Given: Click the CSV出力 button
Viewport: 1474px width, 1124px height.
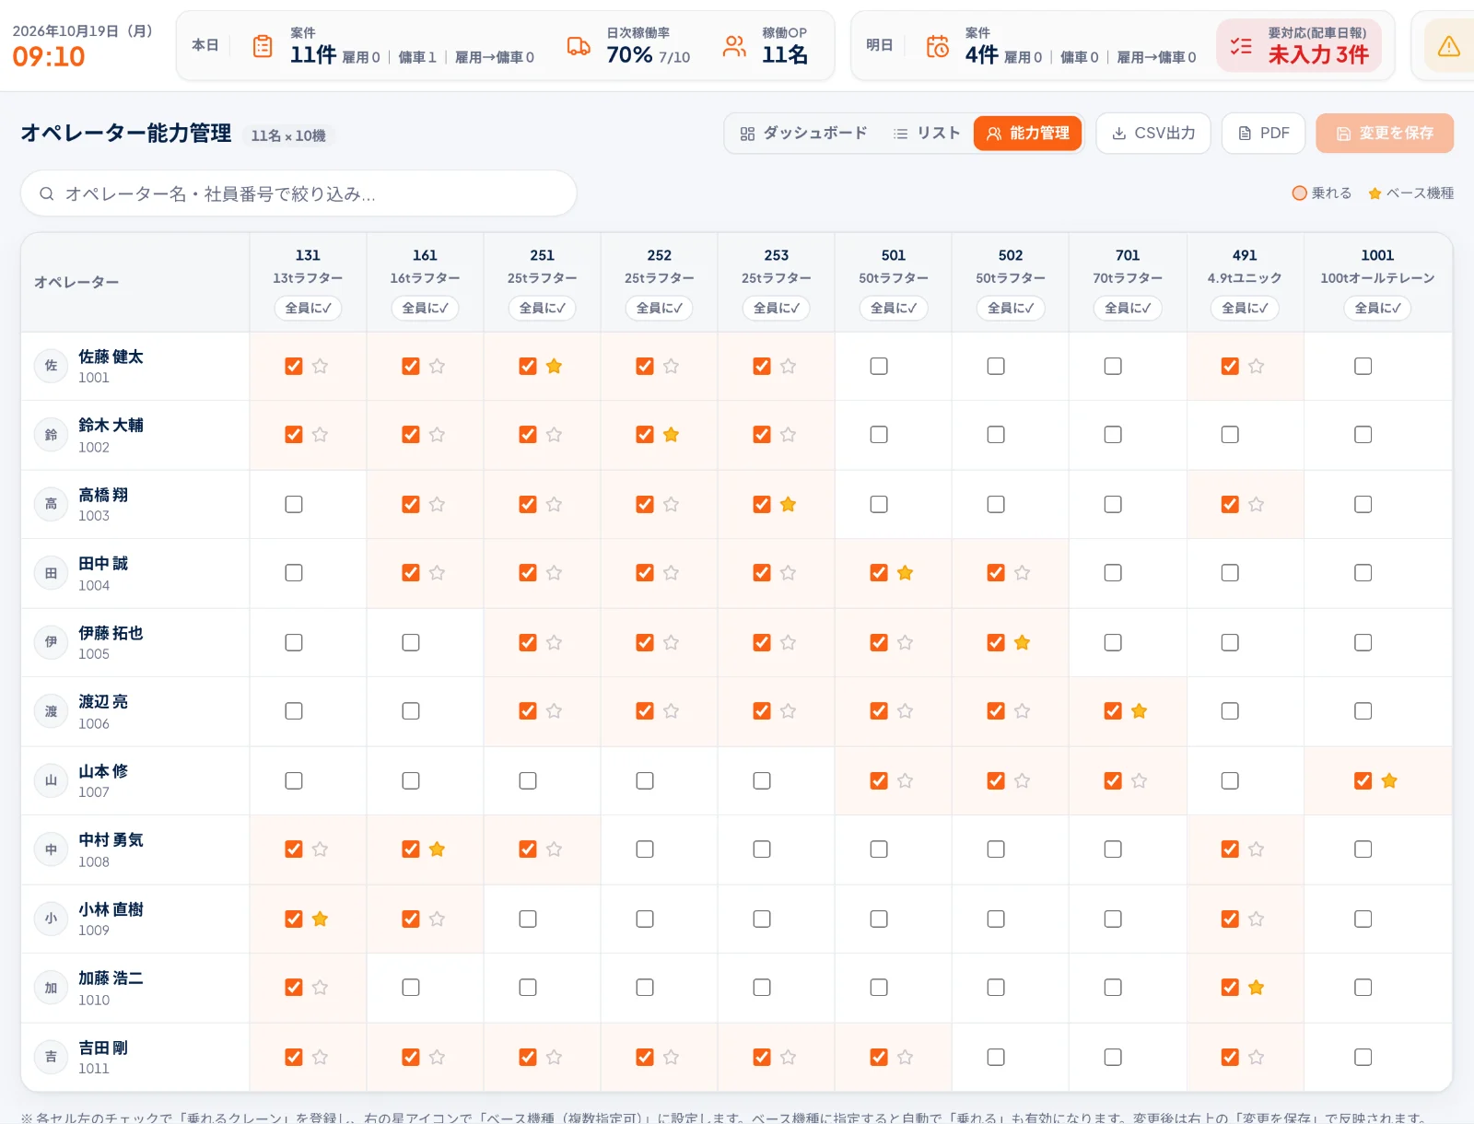Looking at the screenshot, I should 1153,134.
